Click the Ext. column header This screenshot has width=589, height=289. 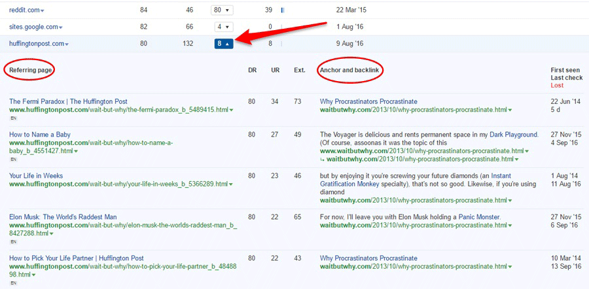click(299, 70)
